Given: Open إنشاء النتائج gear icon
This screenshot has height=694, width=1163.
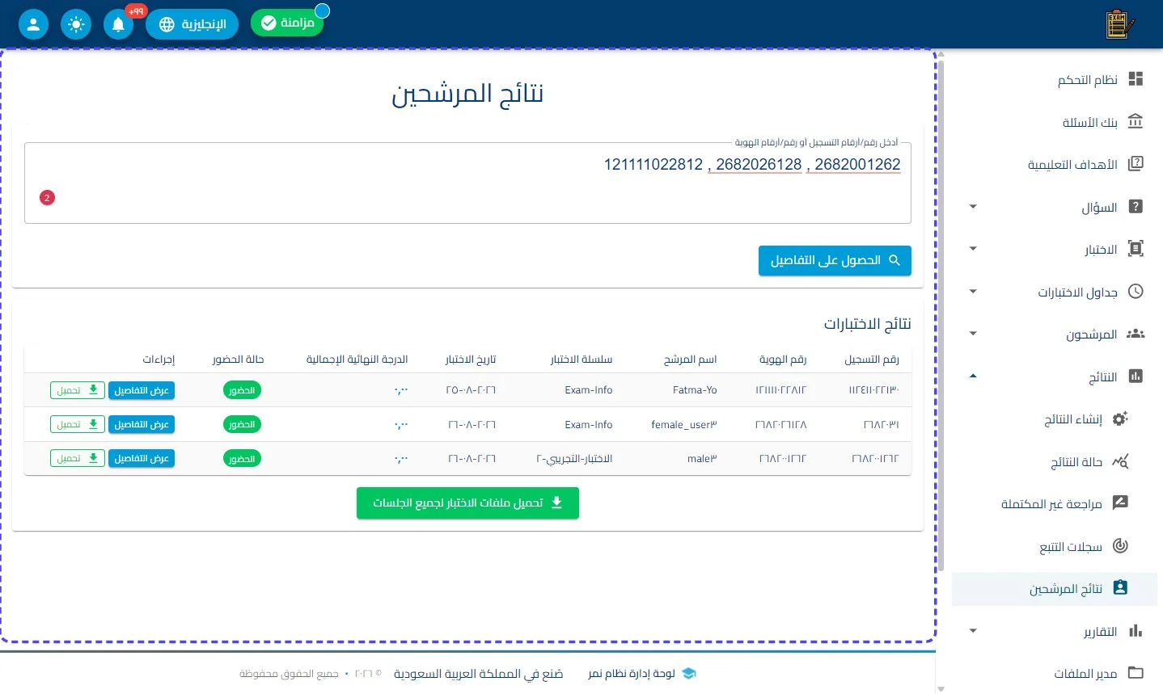Looking at the screenshot, I should [x=1120, y=419].
